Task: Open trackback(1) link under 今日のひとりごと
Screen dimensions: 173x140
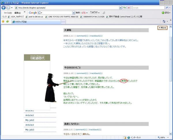Action: tap(96, 73)
